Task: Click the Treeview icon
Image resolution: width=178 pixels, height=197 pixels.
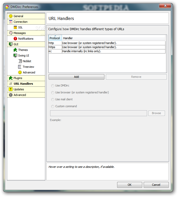Action: [20, 67]
